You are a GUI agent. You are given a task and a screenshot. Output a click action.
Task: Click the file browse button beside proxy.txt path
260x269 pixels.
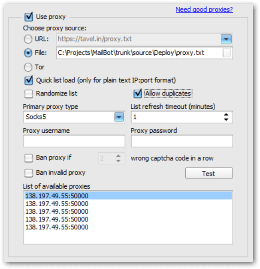tap(226, 53)
